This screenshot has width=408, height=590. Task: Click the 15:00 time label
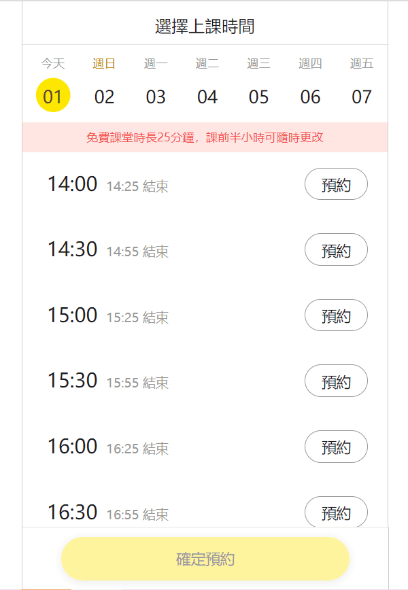(x=72, y=315)
